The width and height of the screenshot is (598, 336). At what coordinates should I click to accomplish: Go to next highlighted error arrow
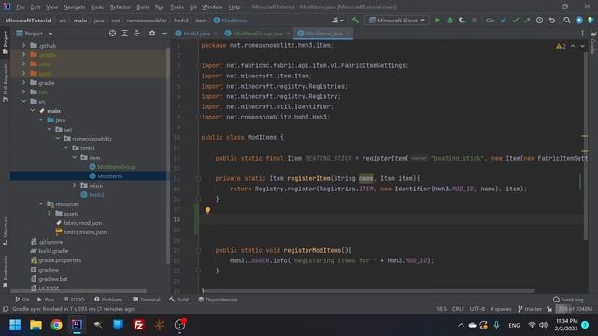tap(582, 46)
